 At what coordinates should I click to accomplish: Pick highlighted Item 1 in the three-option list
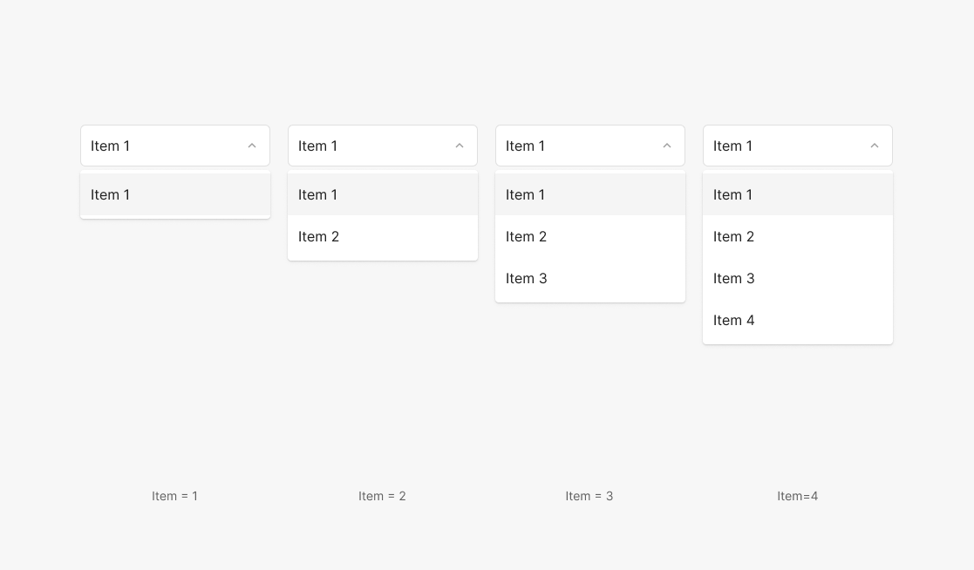pos(589,194)
